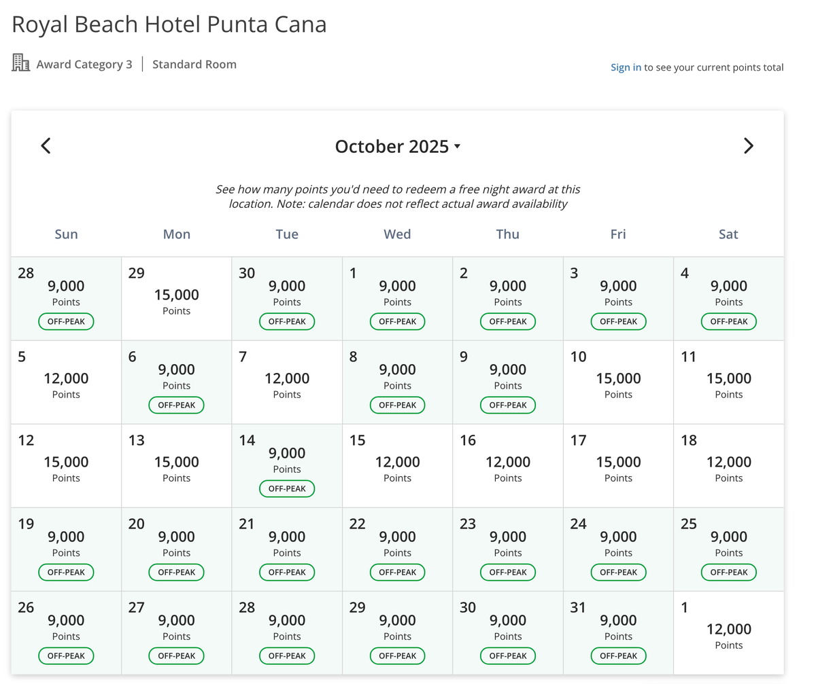Click the OFF-PEAK badge on October 1
The height and width of the screenshot is (684, 816).
[x=398, y=321]
